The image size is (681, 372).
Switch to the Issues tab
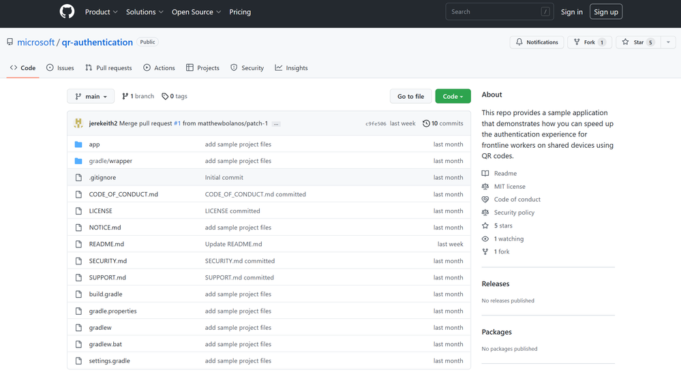point(61,67)
